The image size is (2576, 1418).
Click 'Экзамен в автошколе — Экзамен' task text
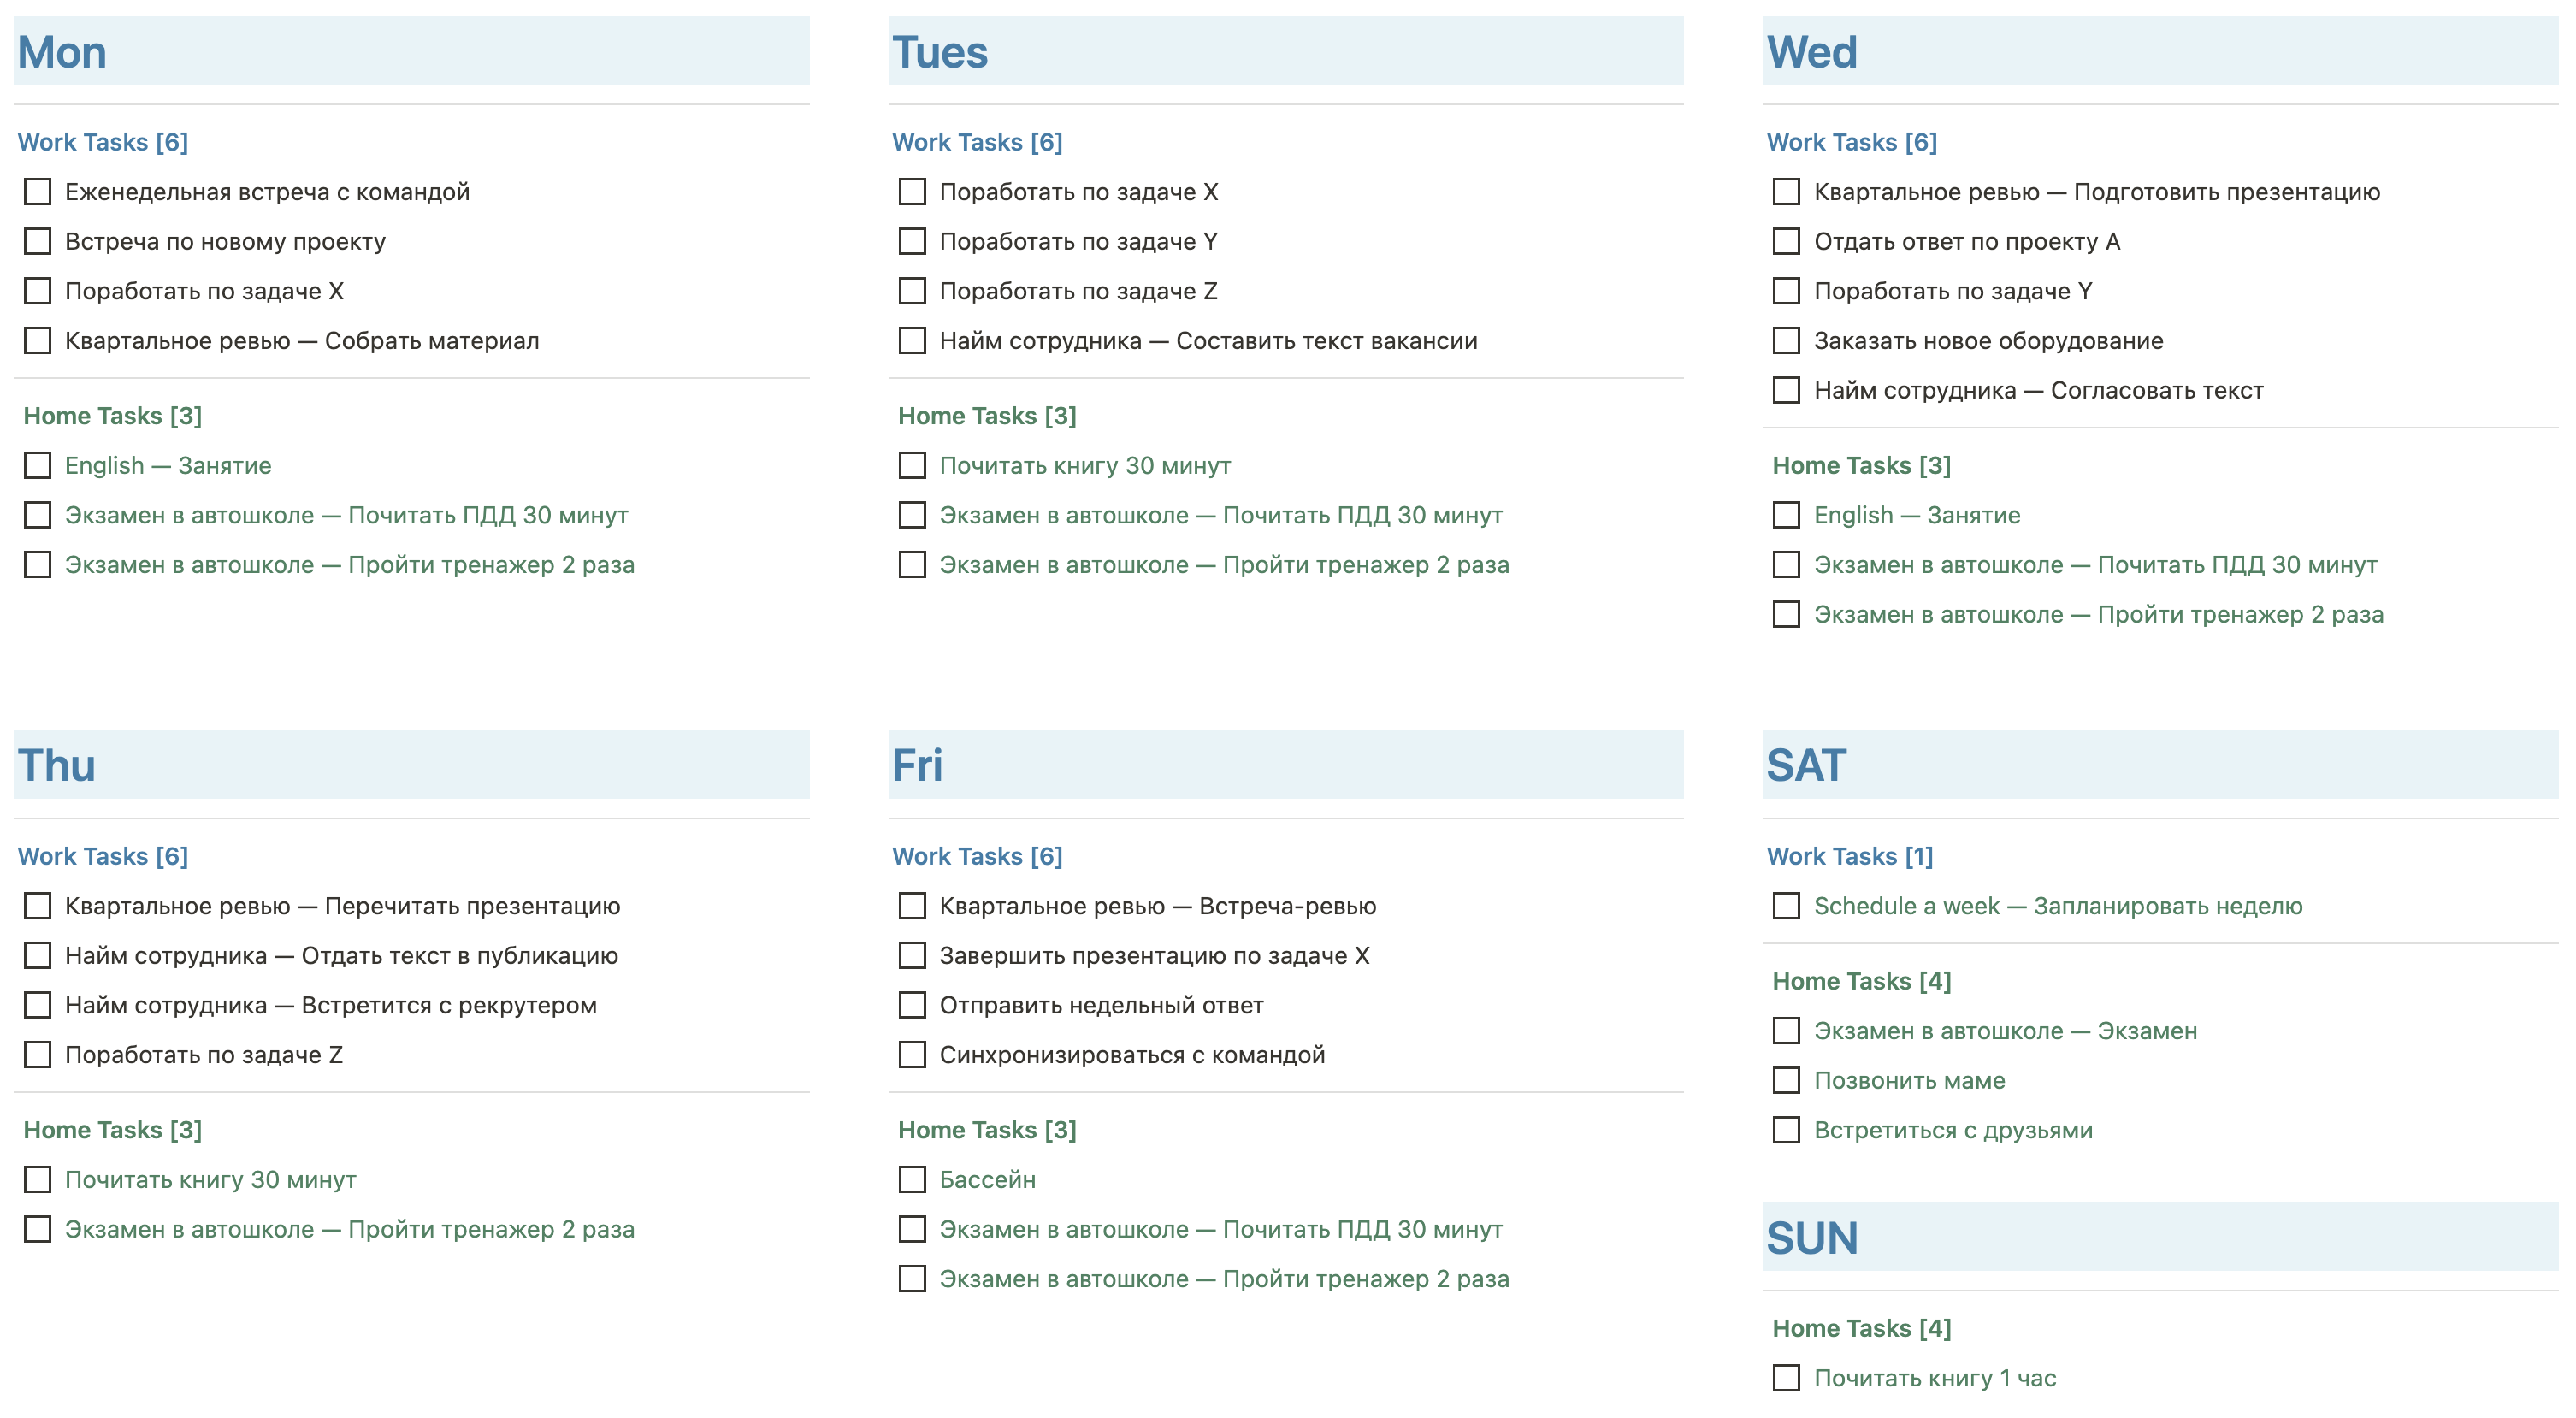point(2005,1031)
